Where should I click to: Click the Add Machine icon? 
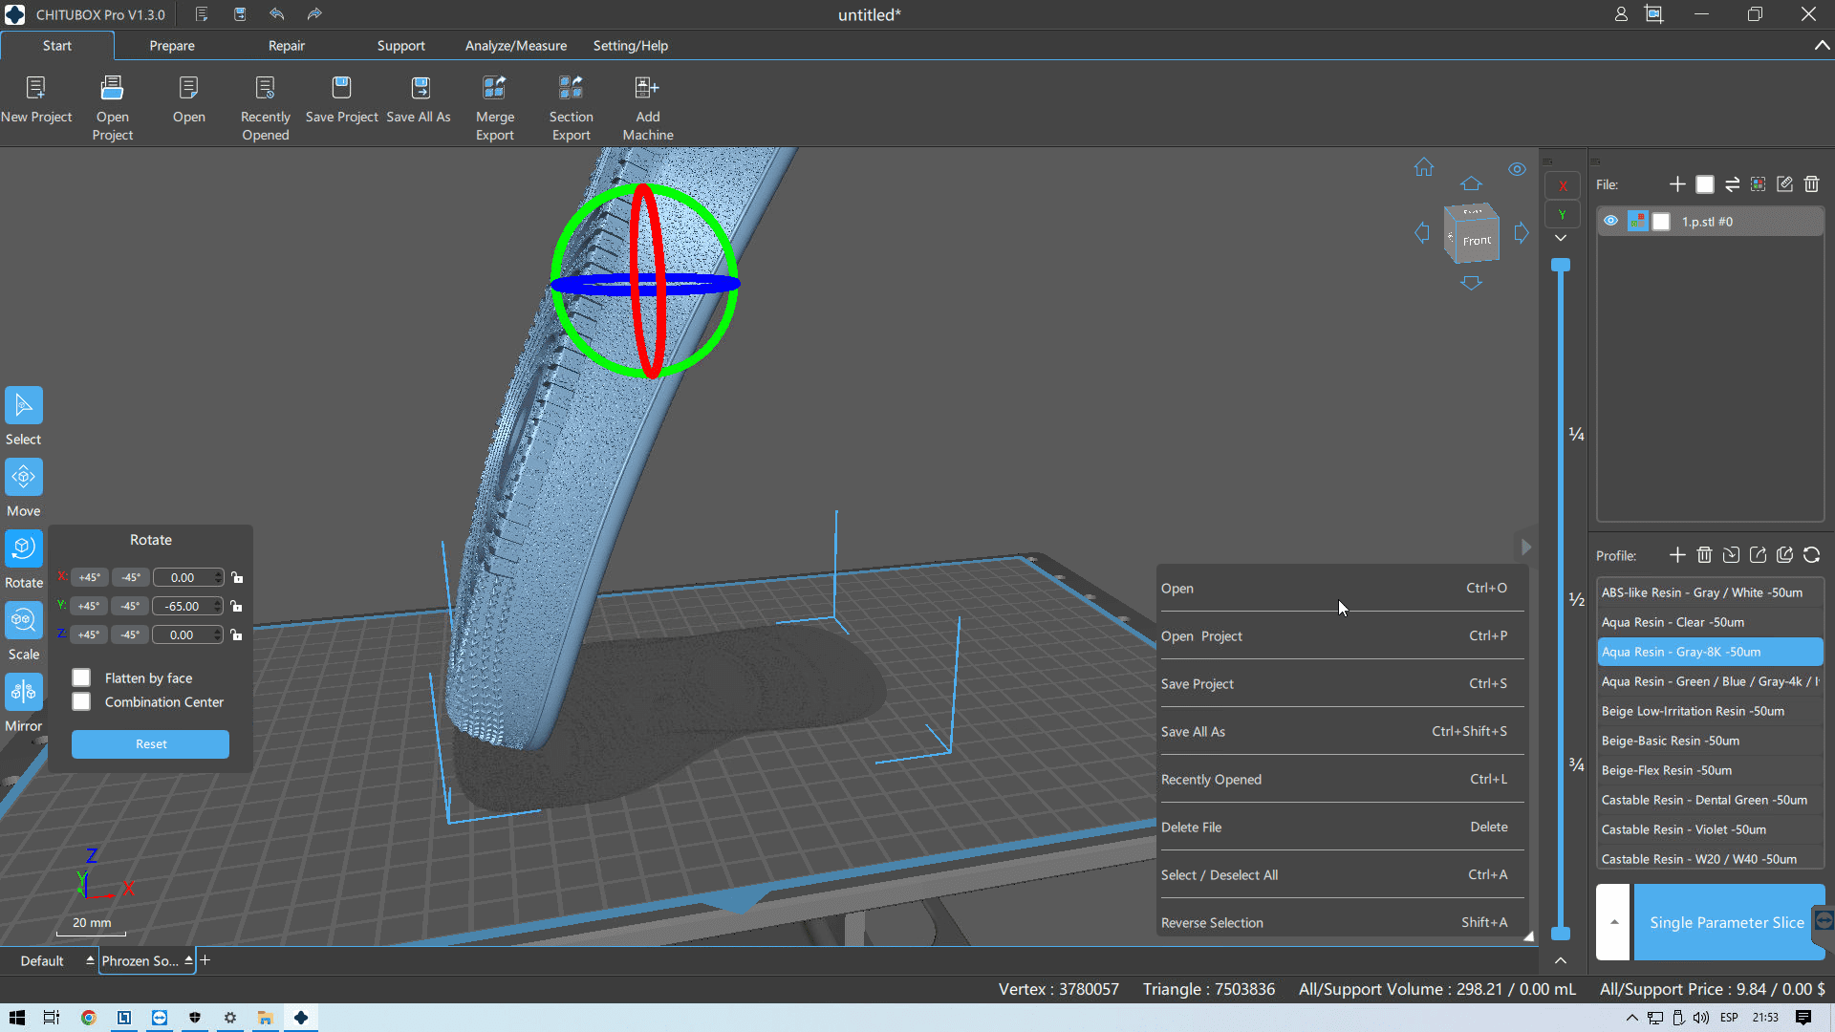point(647,89)
